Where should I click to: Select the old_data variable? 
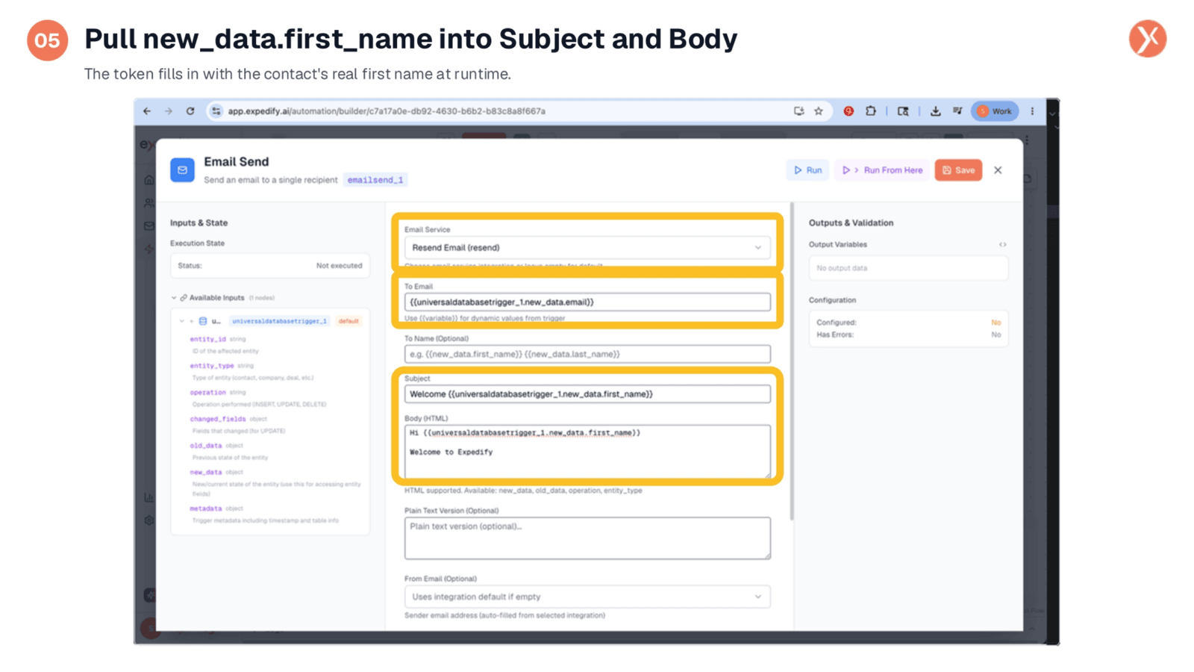tap(205, 446)
